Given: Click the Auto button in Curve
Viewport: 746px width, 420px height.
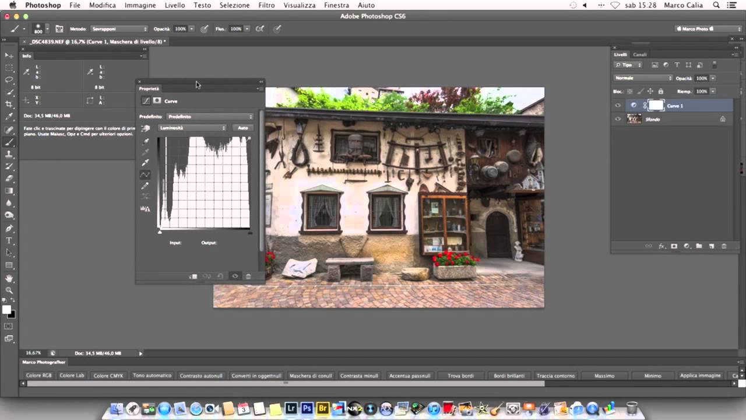Looking at the screenshot, I should click(x=243, y=128).
